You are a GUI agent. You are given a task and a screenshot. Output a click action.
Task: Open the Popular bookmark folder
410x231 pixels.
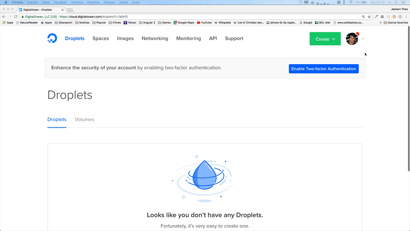[x=99, y=23]
